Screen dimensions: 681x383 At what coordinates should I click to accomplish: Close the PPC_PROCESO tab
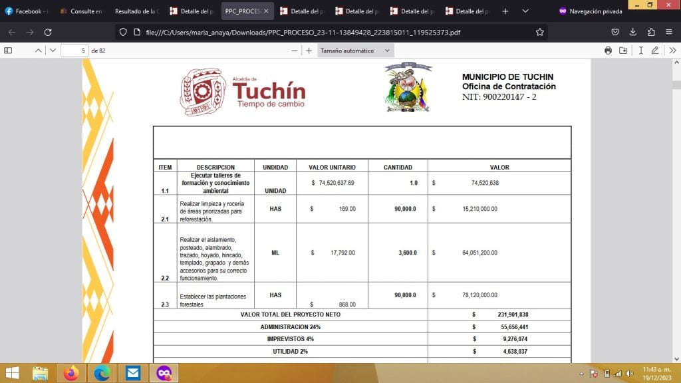click(x=266, y=11)
